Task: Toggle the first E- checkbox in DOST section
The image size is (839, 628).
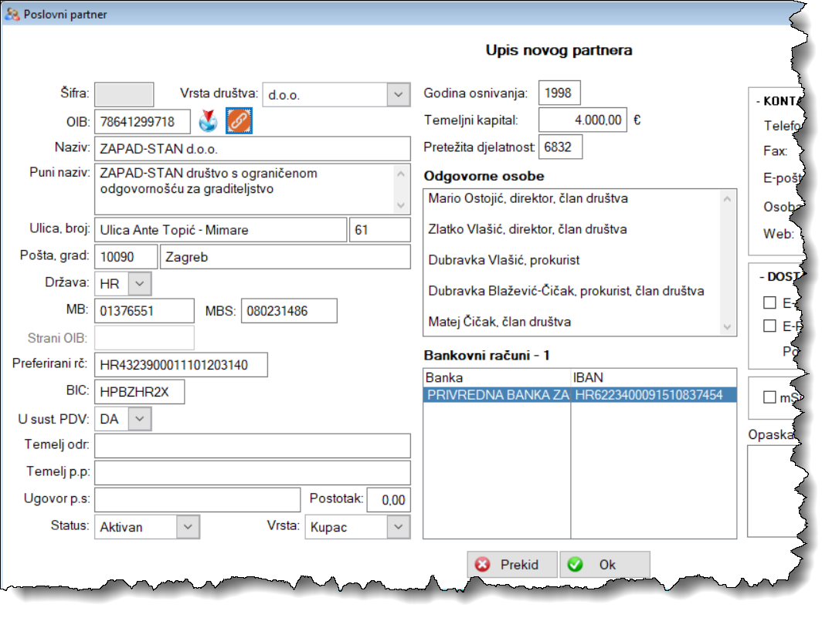Action: pos(769,302)
